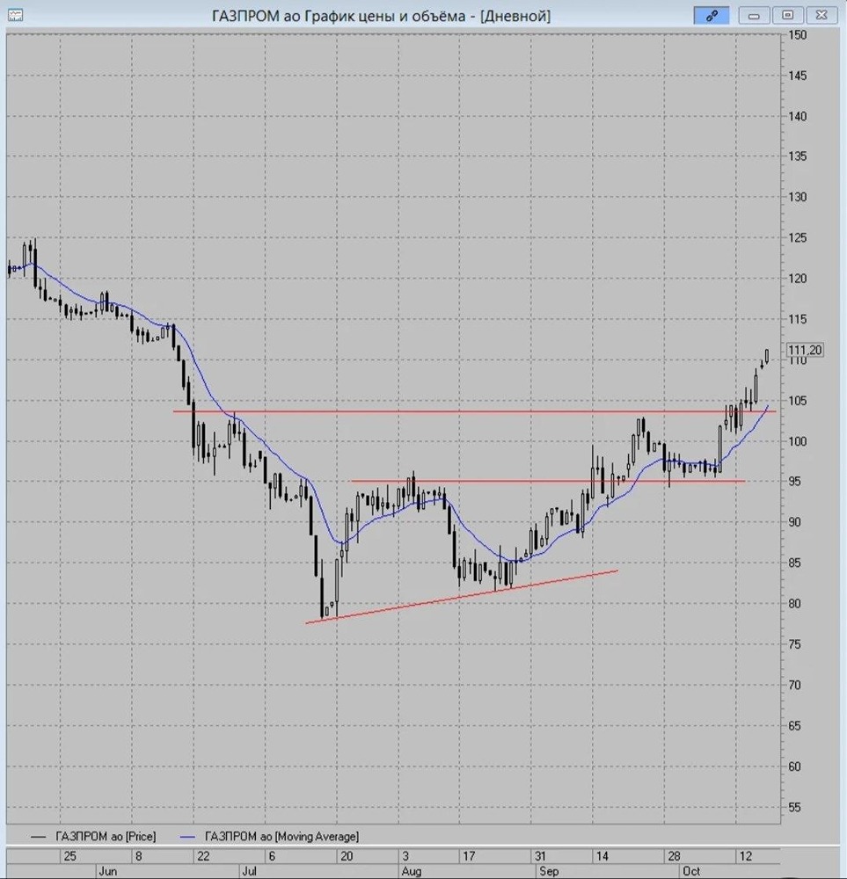Viewport: 847px width, 879px height.
Task: Click the date label 12 on time axis
Action: tap(746, 856)
